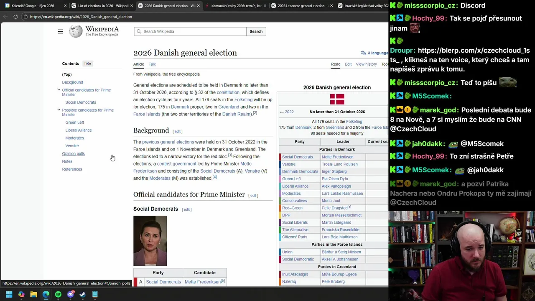Open Pele Broberg leader link
This screenshot has height=301, width=535.
333,282
